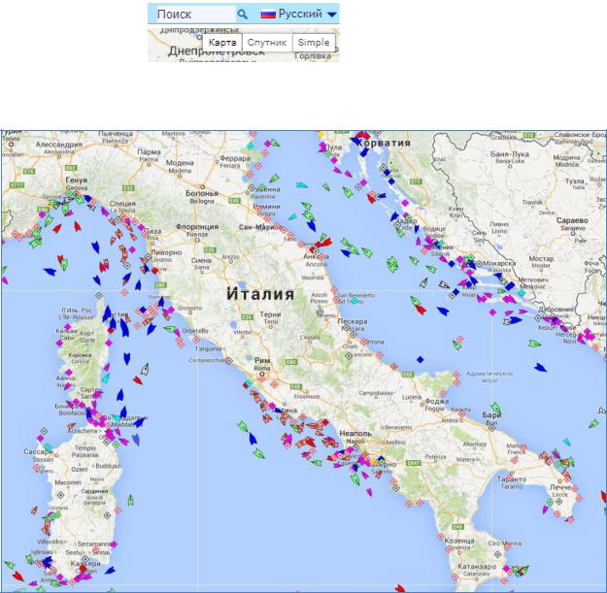
Task: Select the lone blue diamond in the open Adriatic
Action: click(x=420, y=360)
